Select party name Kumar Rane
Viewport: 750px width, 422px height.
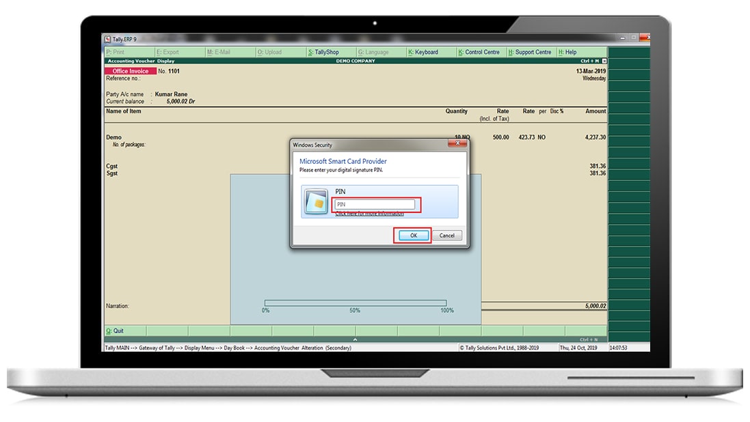pos(171,94)
